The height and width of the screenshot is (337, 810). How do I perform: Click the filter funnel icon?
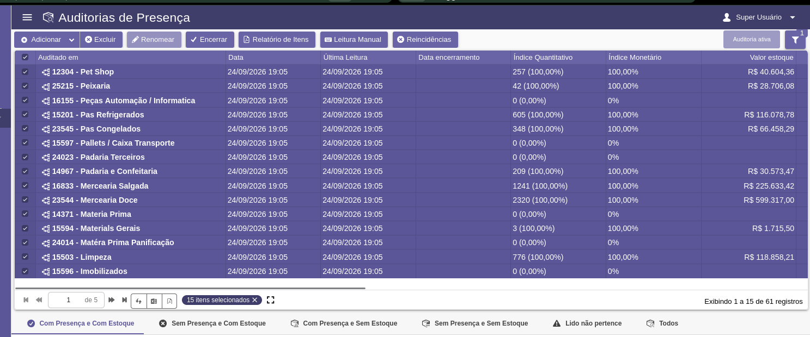pyautogui.click(x=795, y=40)
